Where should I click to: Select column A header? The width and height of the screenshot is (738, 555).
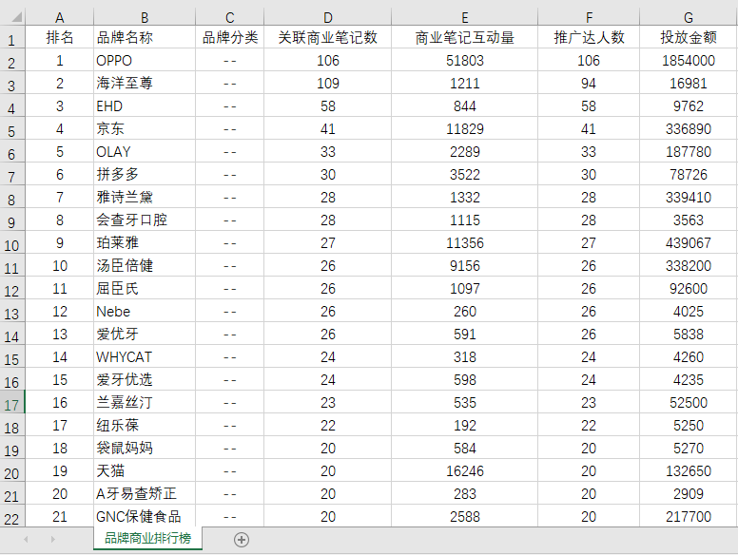coord(59,17)
